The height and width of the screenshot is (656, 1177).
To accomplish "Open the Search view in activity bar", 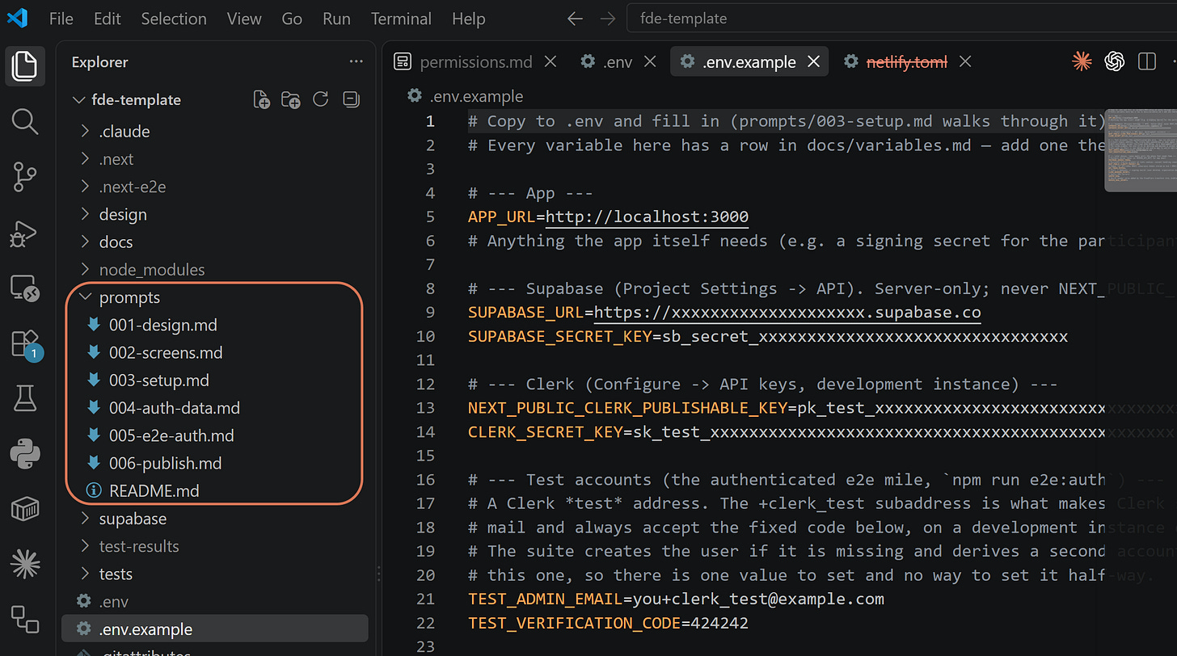I will coord(25,122).
